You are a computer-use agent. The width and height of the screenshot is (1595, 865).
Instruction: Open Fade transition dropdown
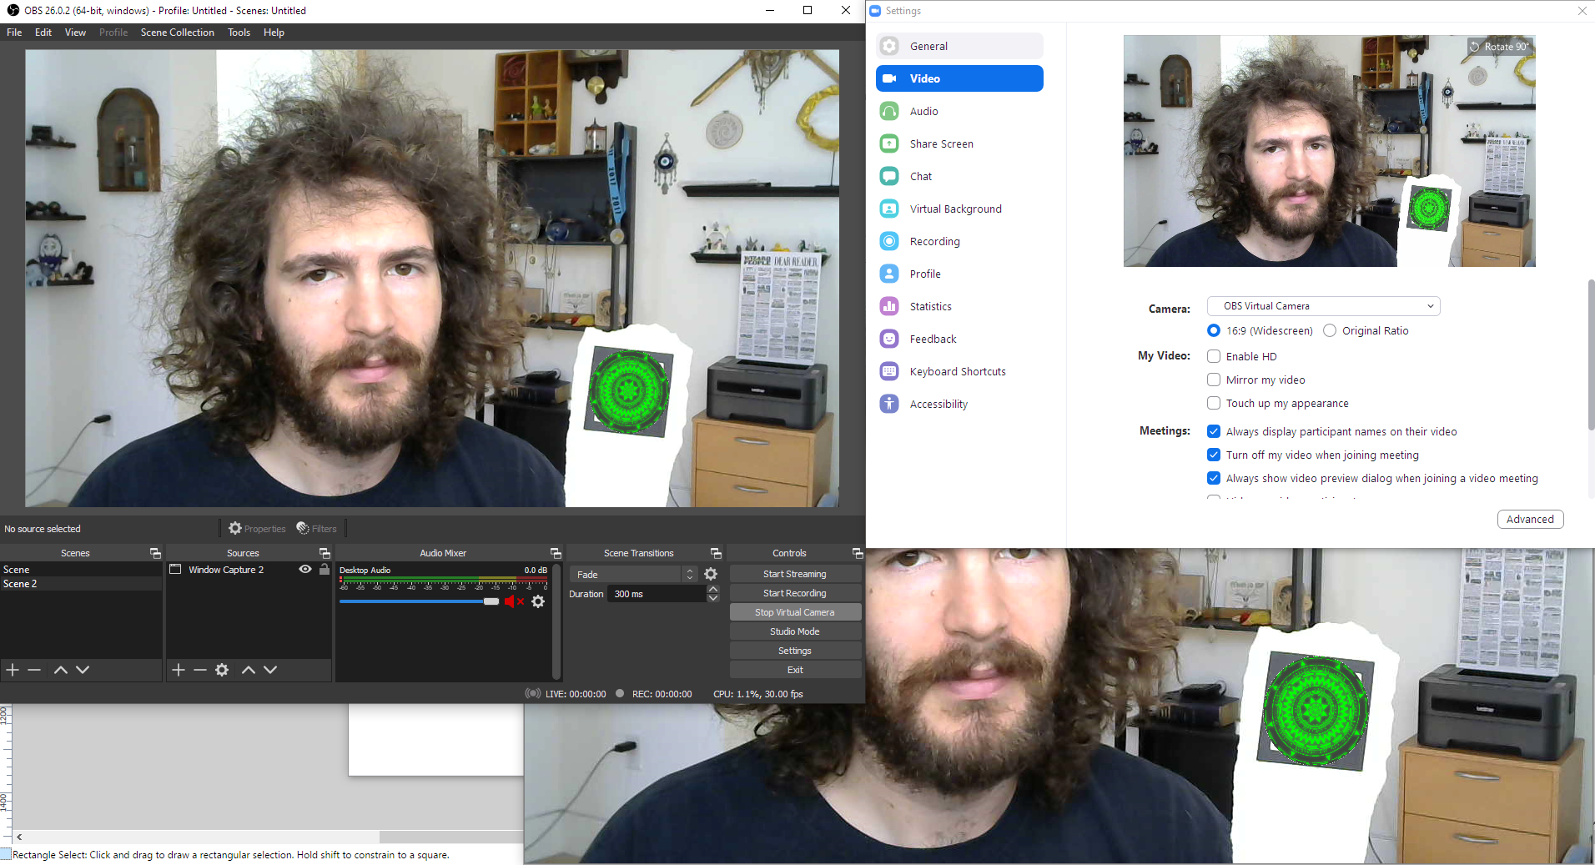[632, 574]
